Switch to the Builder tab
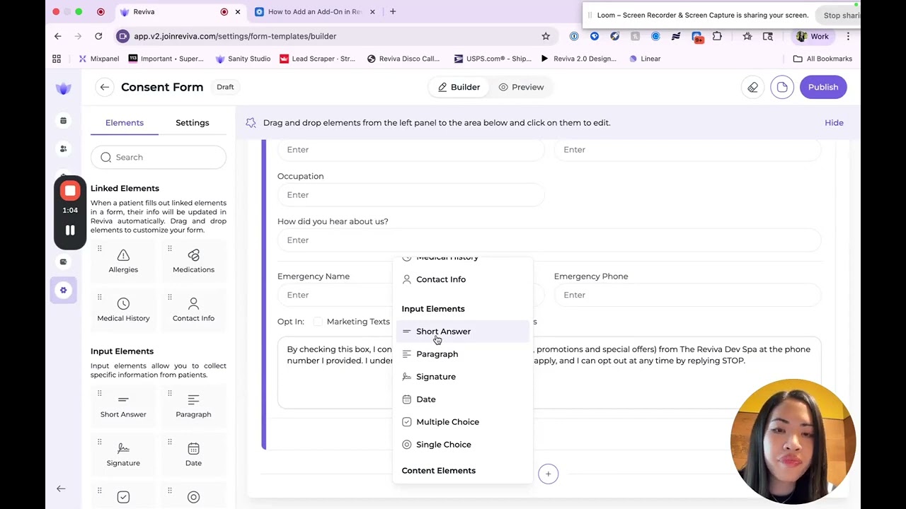Image resolution: width=906 pixels, height=509 pixels. click(459, 87)
